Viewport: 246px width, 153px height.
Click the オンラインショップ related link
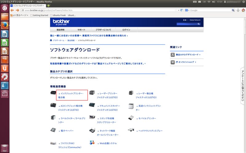186,62
